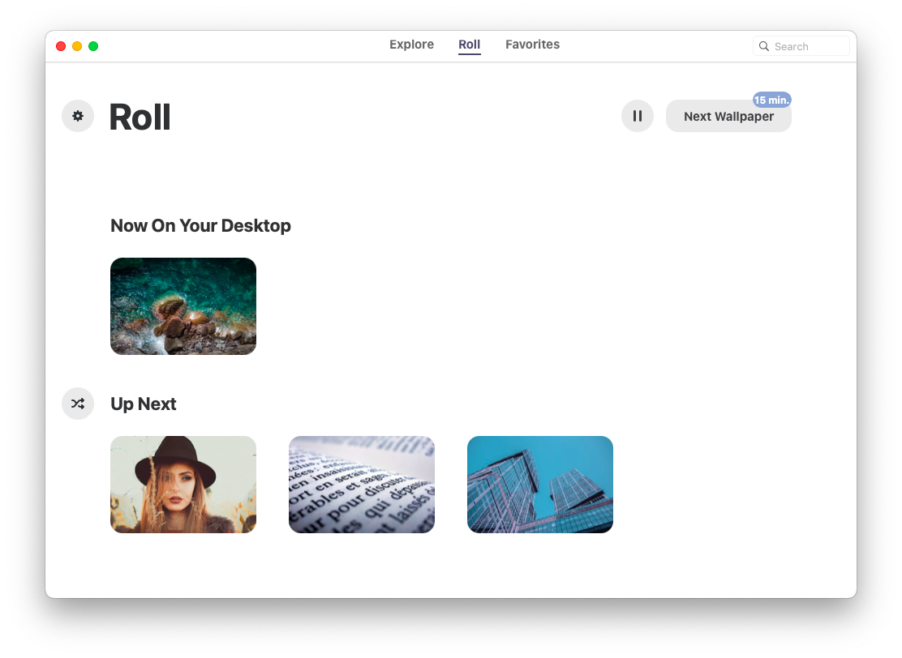Focus the Search input field
Image resolution: width=902 pixels, height=658 pixels.
[801, 46]
